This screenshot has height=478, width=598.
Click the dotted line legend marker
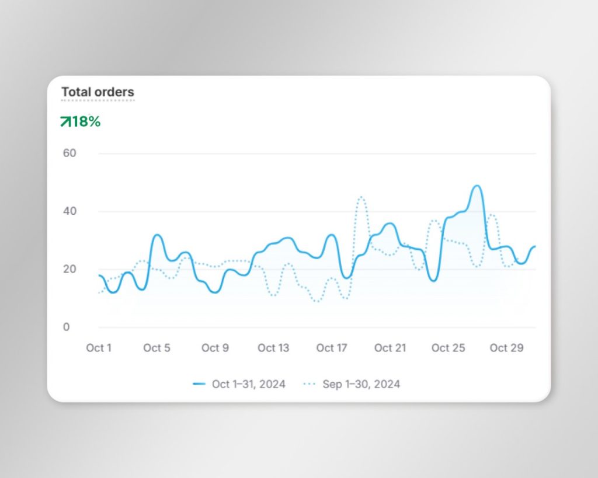point(310,384)
